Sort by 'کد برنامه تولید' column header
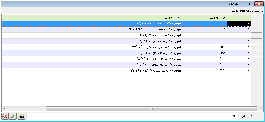 [x=205, y=18]
